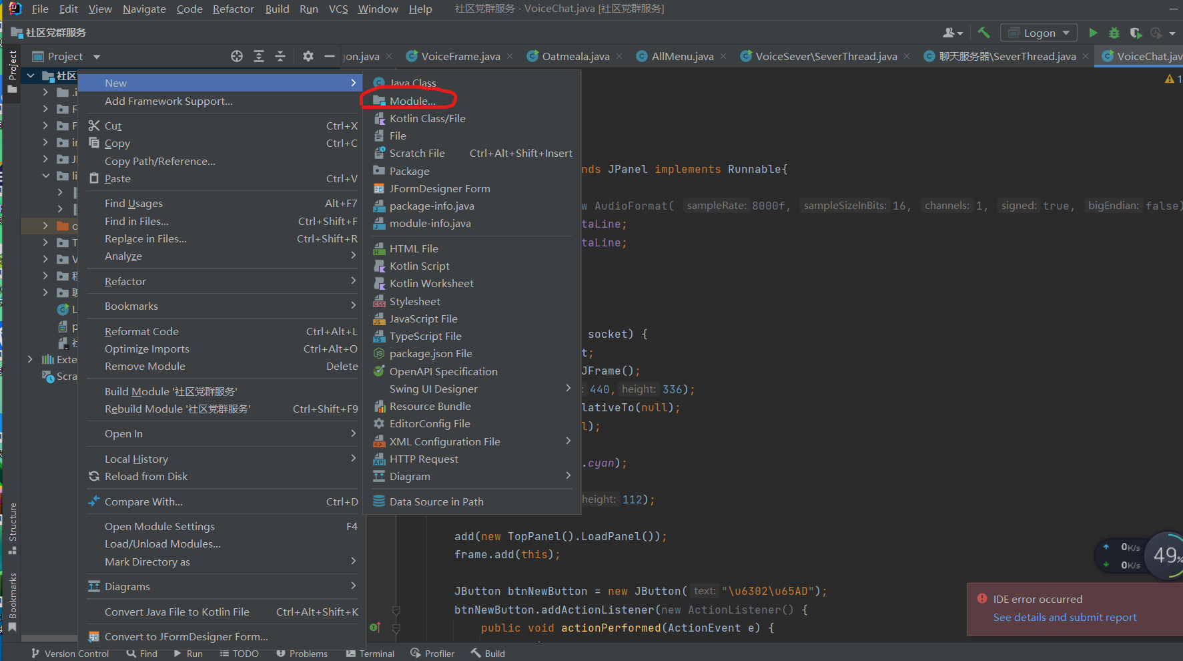The width and height of the screenshot is (1183, 661).
Task: Run the Logon configuration with play icon
Action: tap(1093, 33)
